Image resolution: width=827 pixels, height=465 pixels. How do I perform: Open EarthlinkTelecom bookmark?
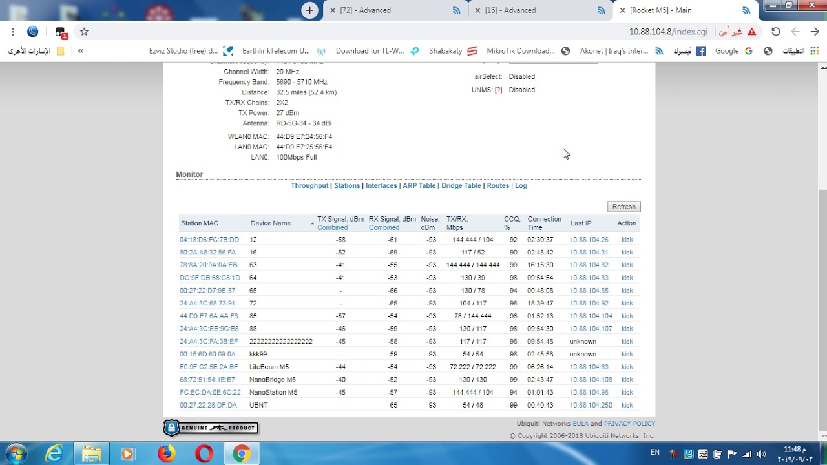pyautogui.click(x=284, y=51)
